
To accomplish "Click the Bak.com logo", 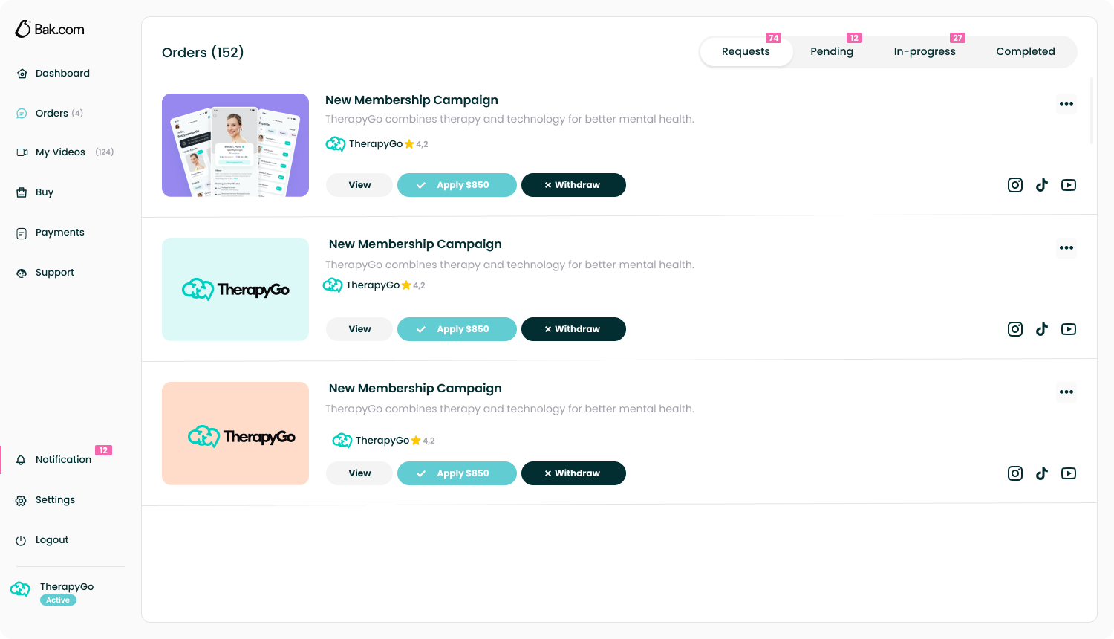I will pyautogui.click(x=50, y=30).
